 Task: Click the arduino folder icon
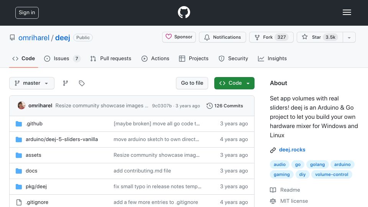(x=19, y=140)
